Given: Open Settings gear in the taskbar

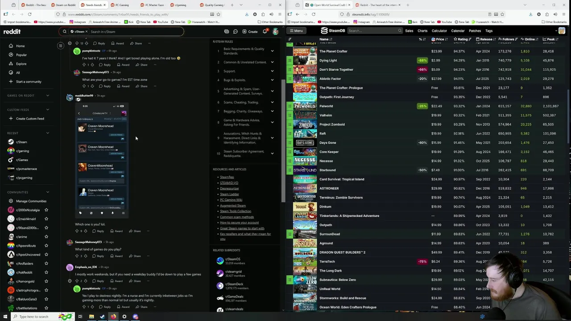Looking at the screenshot, I should [124, 317].
